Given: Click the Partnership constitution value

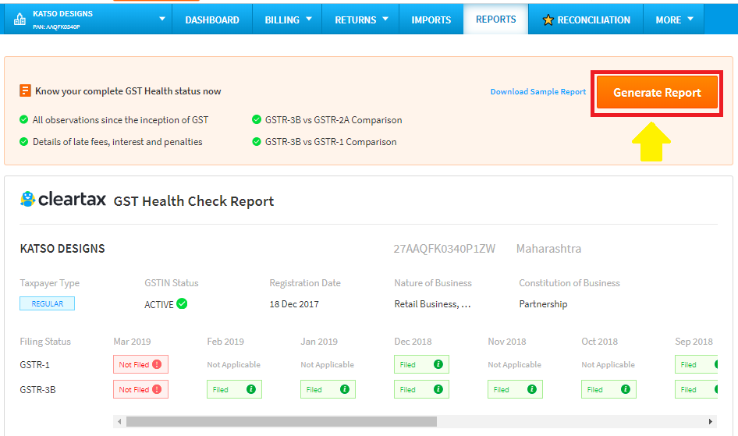Looking at the screenshot, I should pos(543,304).
